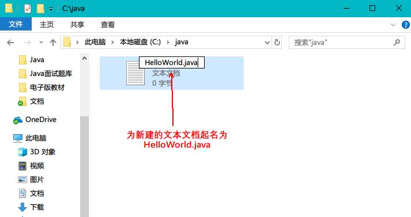
Task: Open the 电子版教材 folder
Action: pos(47,87)
